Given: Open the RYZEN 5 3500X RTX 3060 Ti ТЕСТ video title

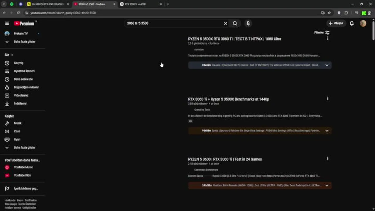Looking at the screenshot, I should tap(234, 39).
